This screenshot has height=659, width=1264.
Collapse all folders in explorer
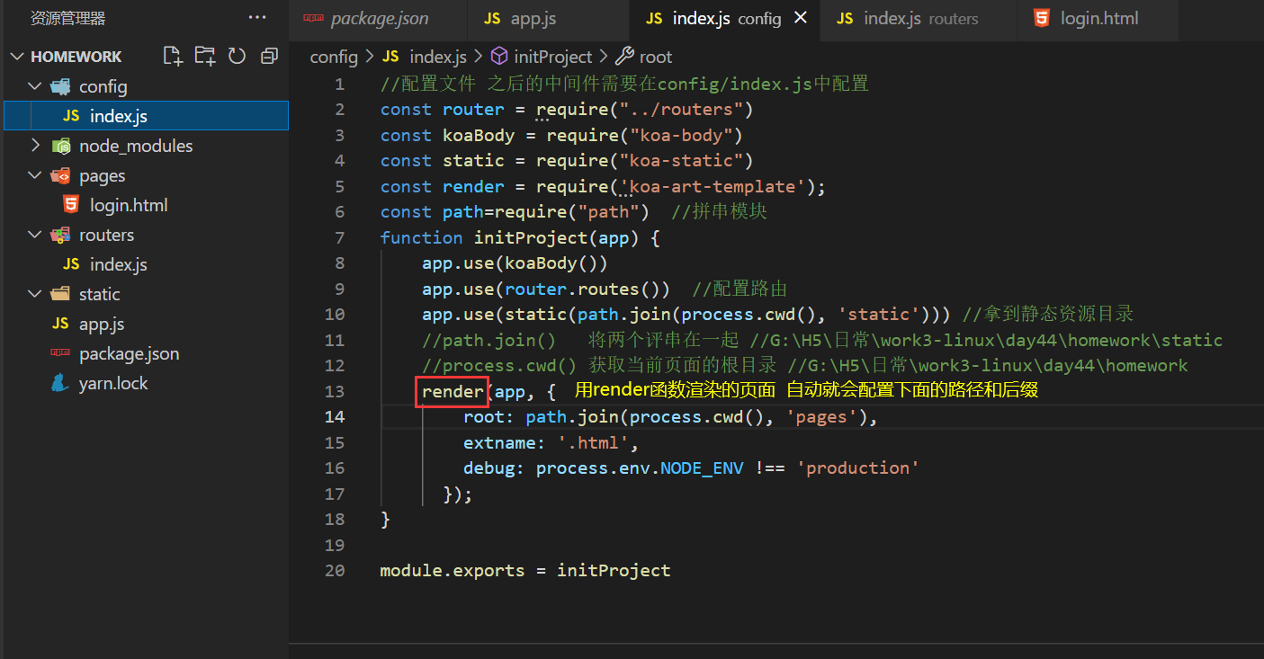(268, 57)
